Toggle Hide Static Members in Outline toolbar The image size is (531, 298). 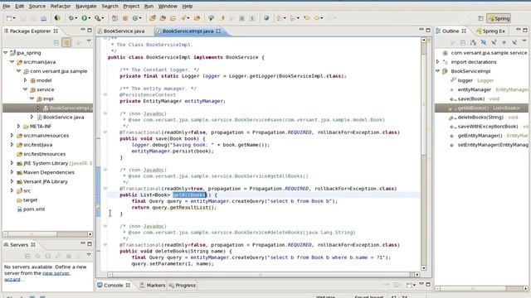[494, 42]
